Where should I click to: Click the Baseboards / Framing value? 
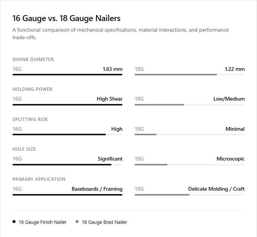[97, 189]
